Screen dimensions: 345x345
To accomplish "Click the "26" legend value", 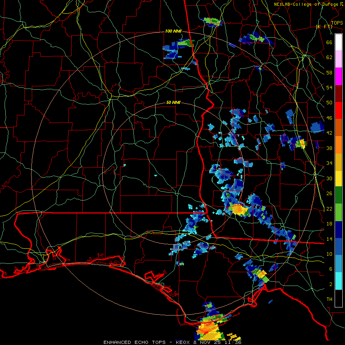I will click(329, 194).
